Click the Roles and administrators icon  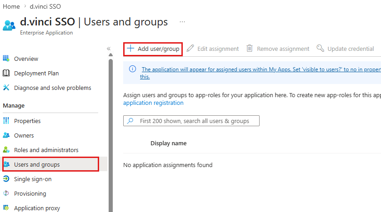point(6,150)
